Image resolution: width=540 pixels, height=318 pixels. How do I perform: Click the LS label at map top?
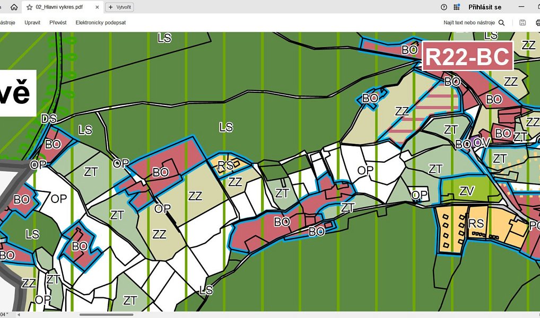tap(164, 38)
